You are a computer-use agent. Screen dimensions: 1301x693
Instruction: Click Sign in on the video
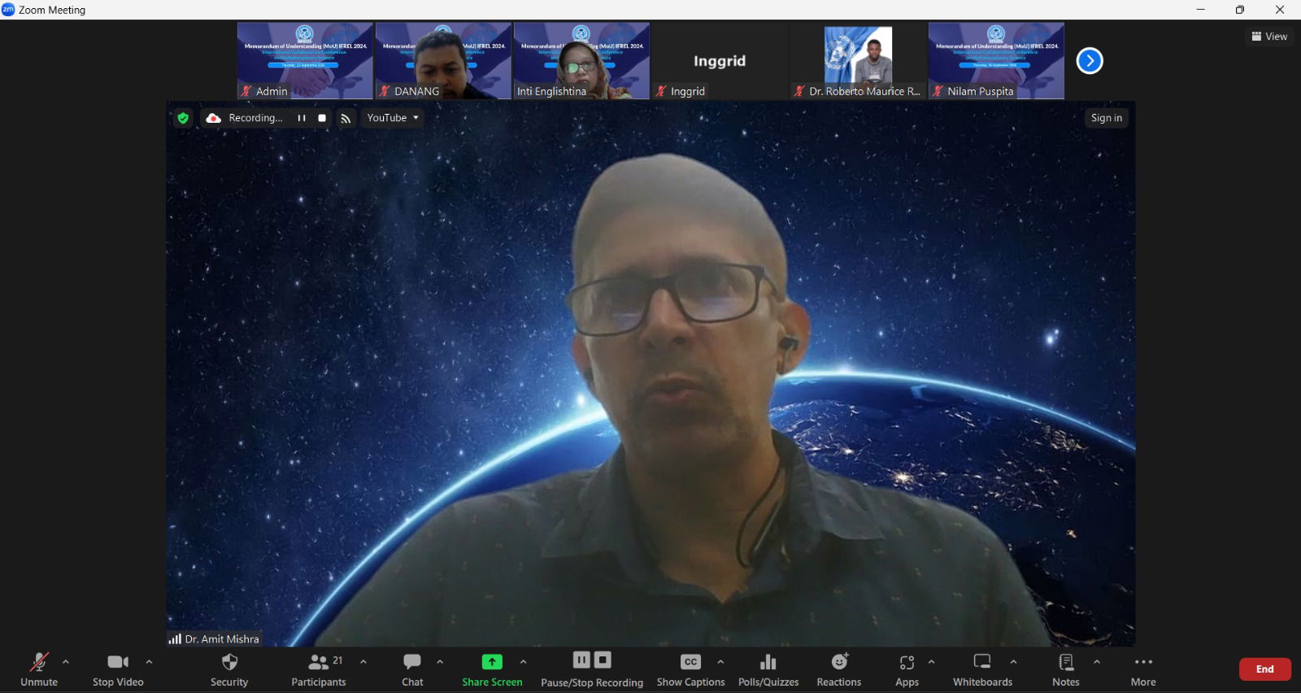click(x=1107, y=118)
